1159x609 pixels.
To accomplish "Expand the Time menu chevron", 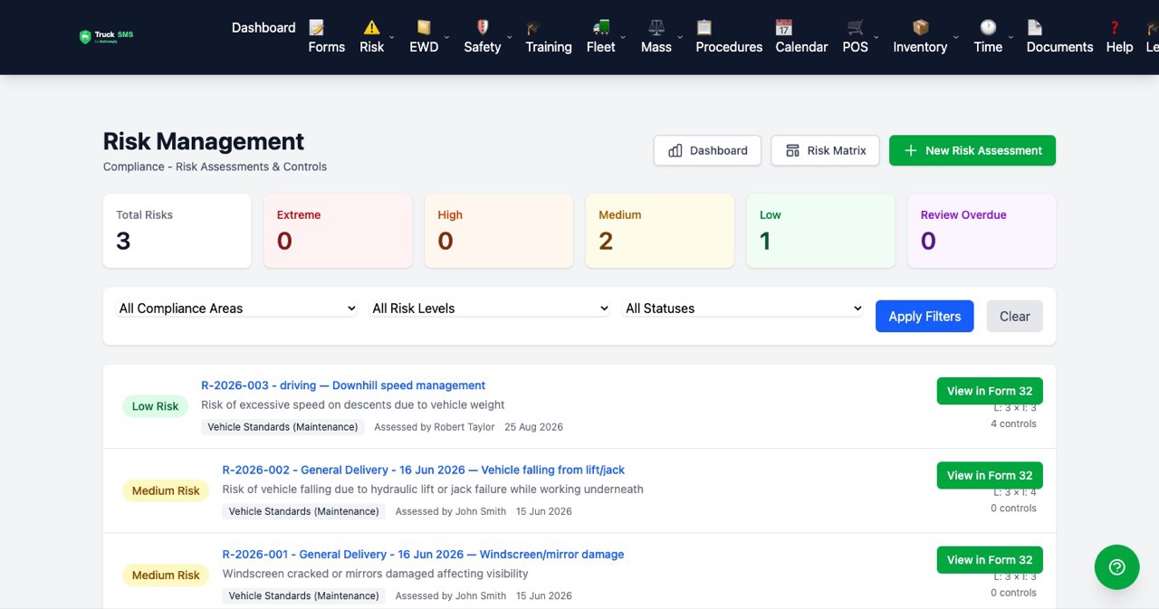I will pos(1011,37).
